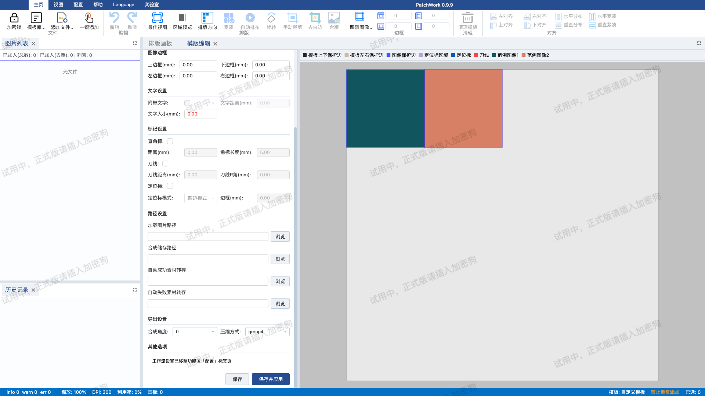Screen dimensions: 705x396
Task: Browse for 自动失败素材转存
Action: [x=280, y=304]
